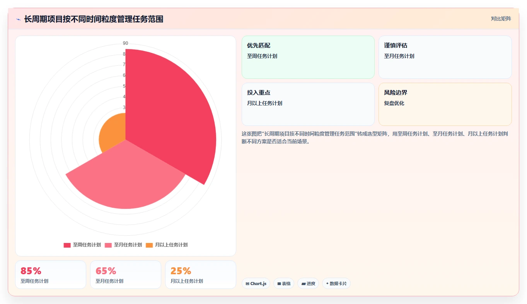Image resolution: width=527 pixels, height=304 pixels.
Task: Click the 复盘优化 text in 风险边界 card
Action: [x=394, y=103]
